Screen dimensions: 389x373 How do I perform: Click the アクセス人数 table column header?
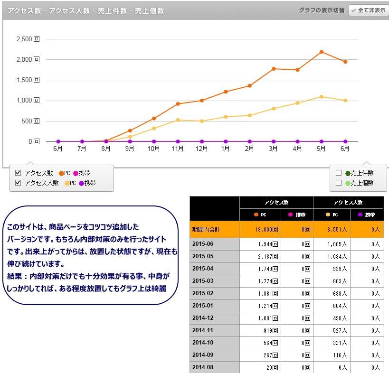pos(348,203)
